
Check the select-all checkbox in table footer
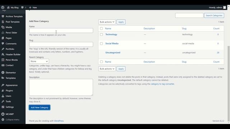click(x=101, y=62)
